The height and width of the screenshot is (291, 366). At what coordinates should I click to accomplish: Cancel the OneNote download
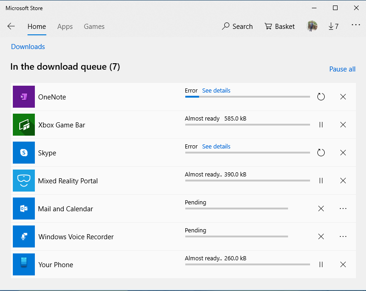(343, 97)
